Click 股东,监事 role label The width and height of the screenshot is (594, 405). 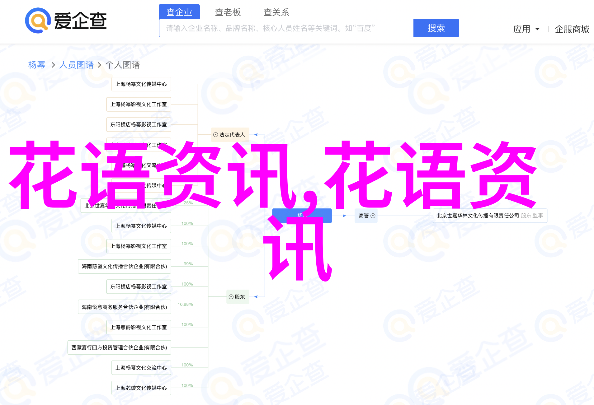coord(532,216)
